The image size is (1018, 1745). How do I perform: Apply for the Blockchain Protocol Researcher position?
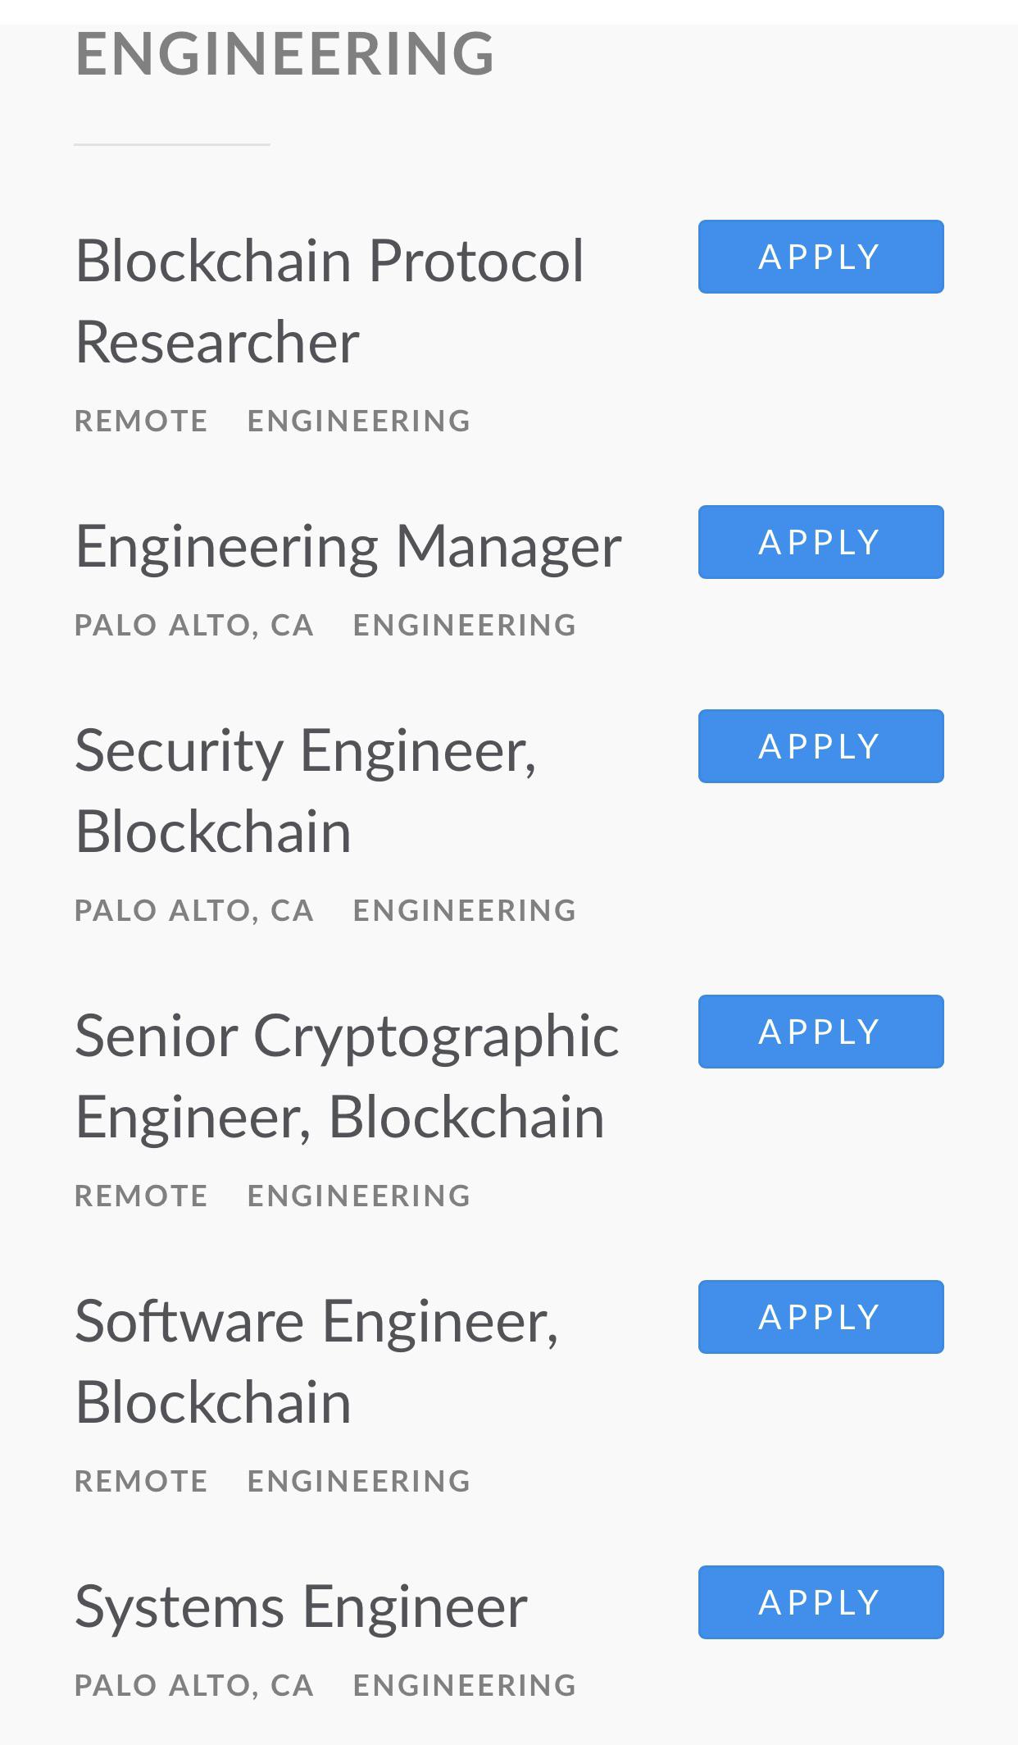tap(820, 256)
